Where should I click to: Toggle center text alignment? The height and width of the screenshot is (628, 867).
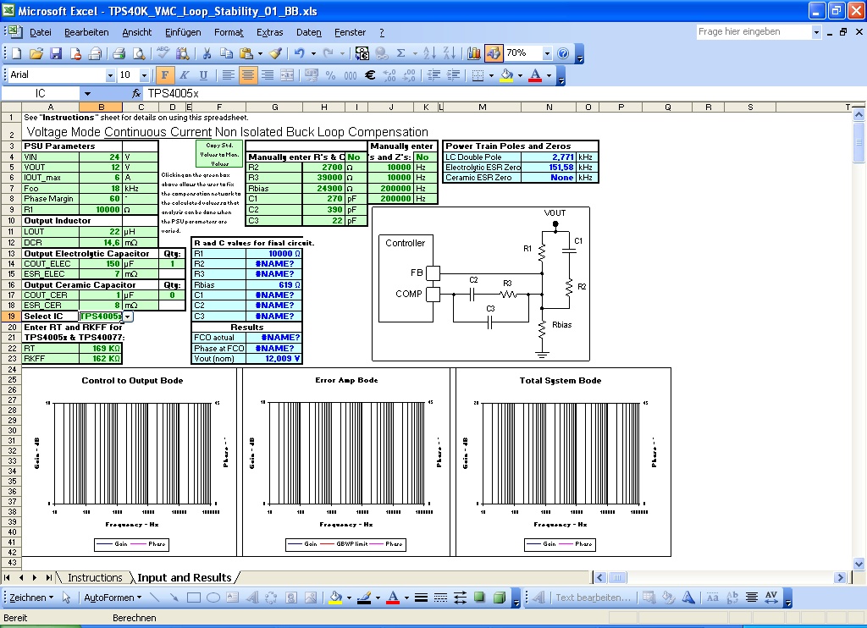pyautogui.click(x=248, y=75)
